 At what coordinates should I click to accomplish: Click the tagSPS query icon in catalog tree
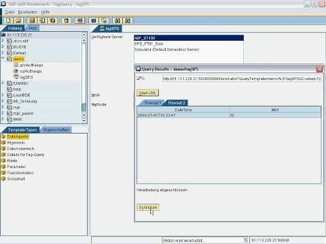(16, 77)
